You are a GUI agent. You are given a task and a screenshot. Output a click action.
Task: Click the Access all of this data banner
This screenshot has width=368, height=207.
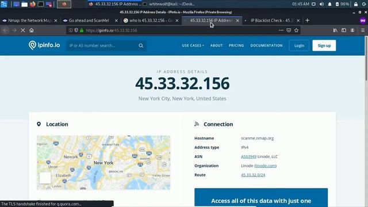click(261, 197)
